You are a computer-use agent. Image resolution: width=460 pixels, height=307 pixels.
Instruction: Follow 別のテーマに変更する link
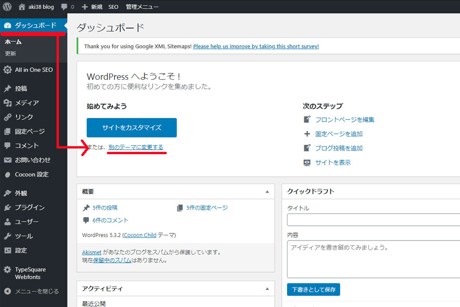(136, 147)
